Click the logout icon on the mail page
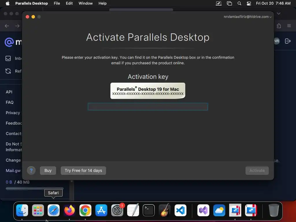Image resolution: width=296 pixels, height=222 pixels. point(288,41)
